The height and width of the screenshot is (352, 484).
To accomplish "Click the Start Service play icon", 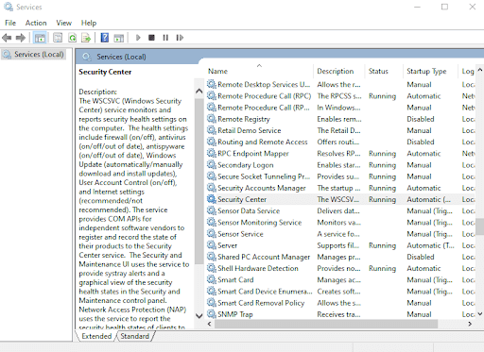I will (138, 38).
